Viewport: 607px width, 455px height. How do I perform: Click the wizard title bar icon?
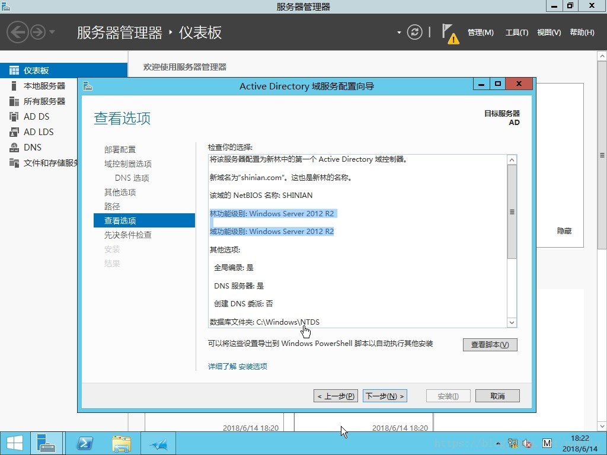tap(88, 86)
